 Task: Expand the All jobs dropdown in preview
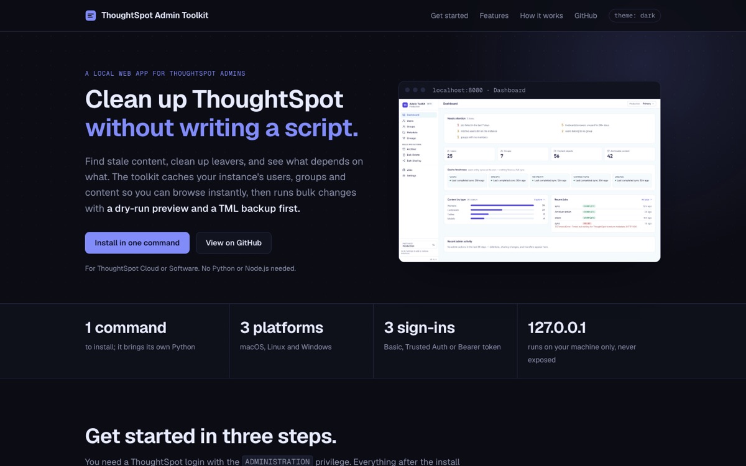tap(647, 199)
